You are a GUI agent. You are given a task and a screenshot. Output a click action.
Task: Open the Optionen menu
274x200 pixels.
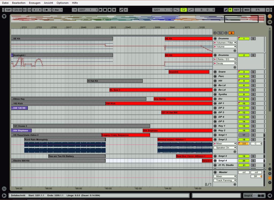click(x=62, y=3)
